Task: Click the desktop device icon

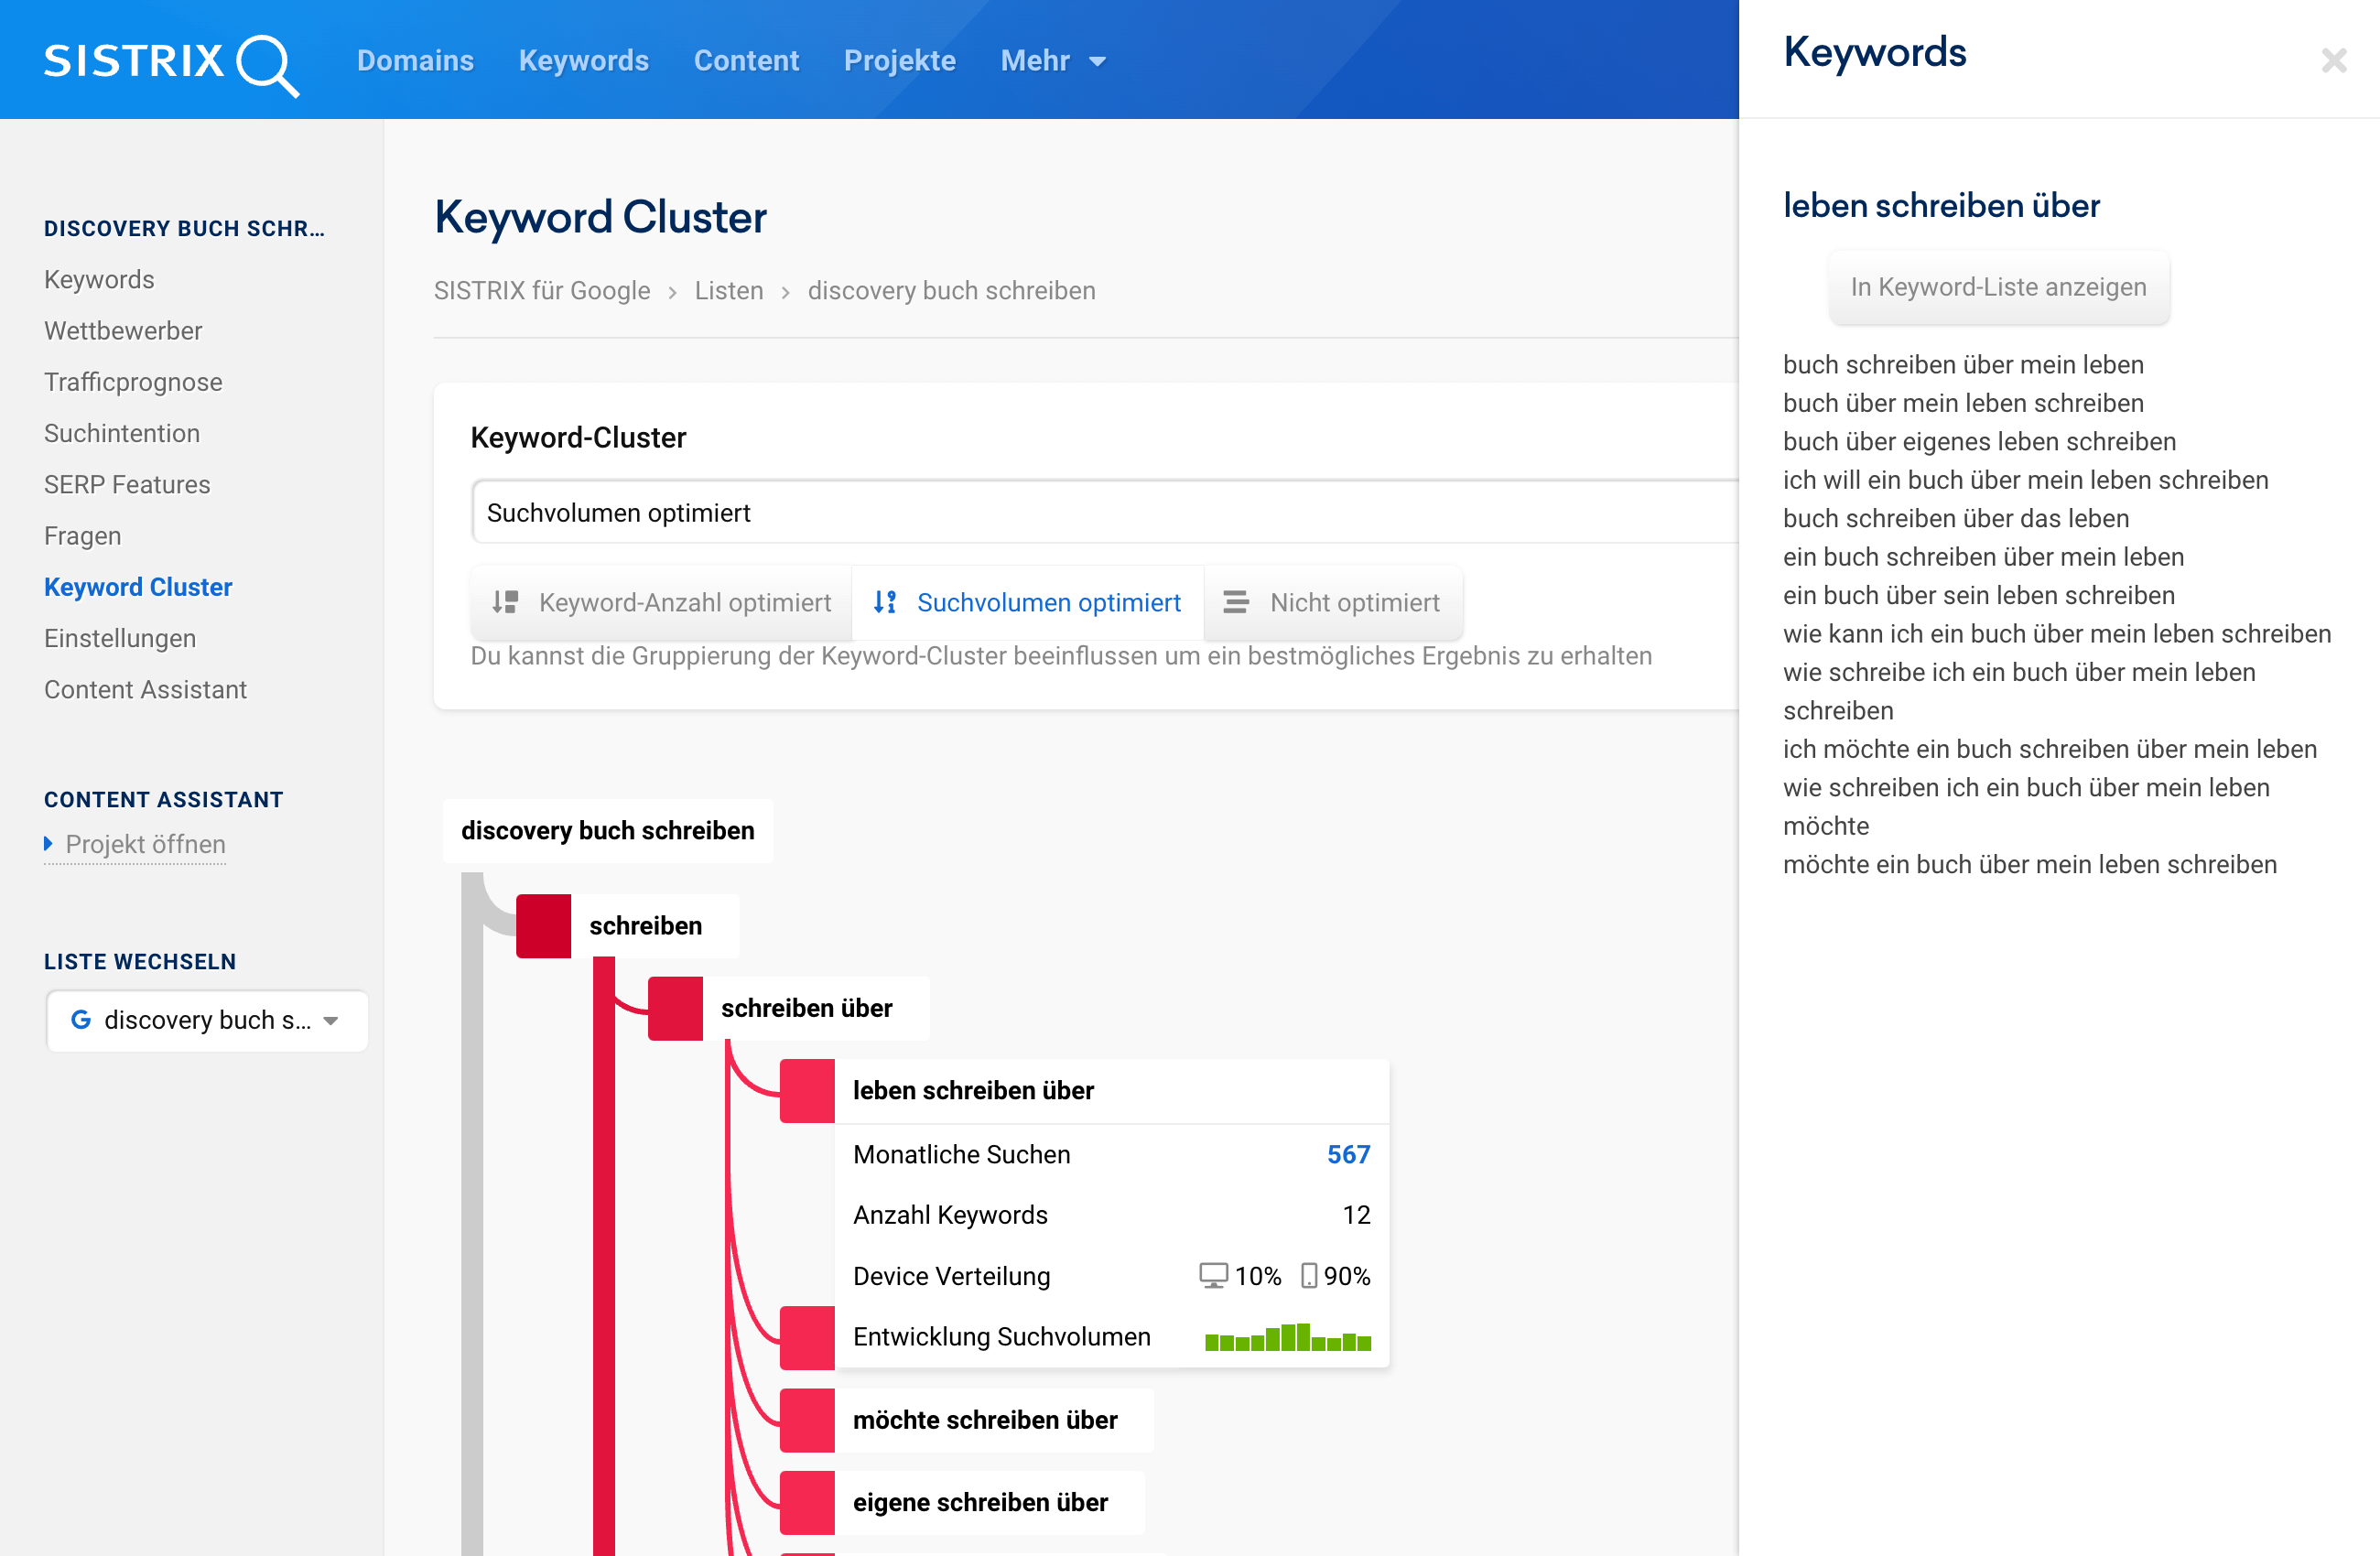Action: pos(1213,1276)
